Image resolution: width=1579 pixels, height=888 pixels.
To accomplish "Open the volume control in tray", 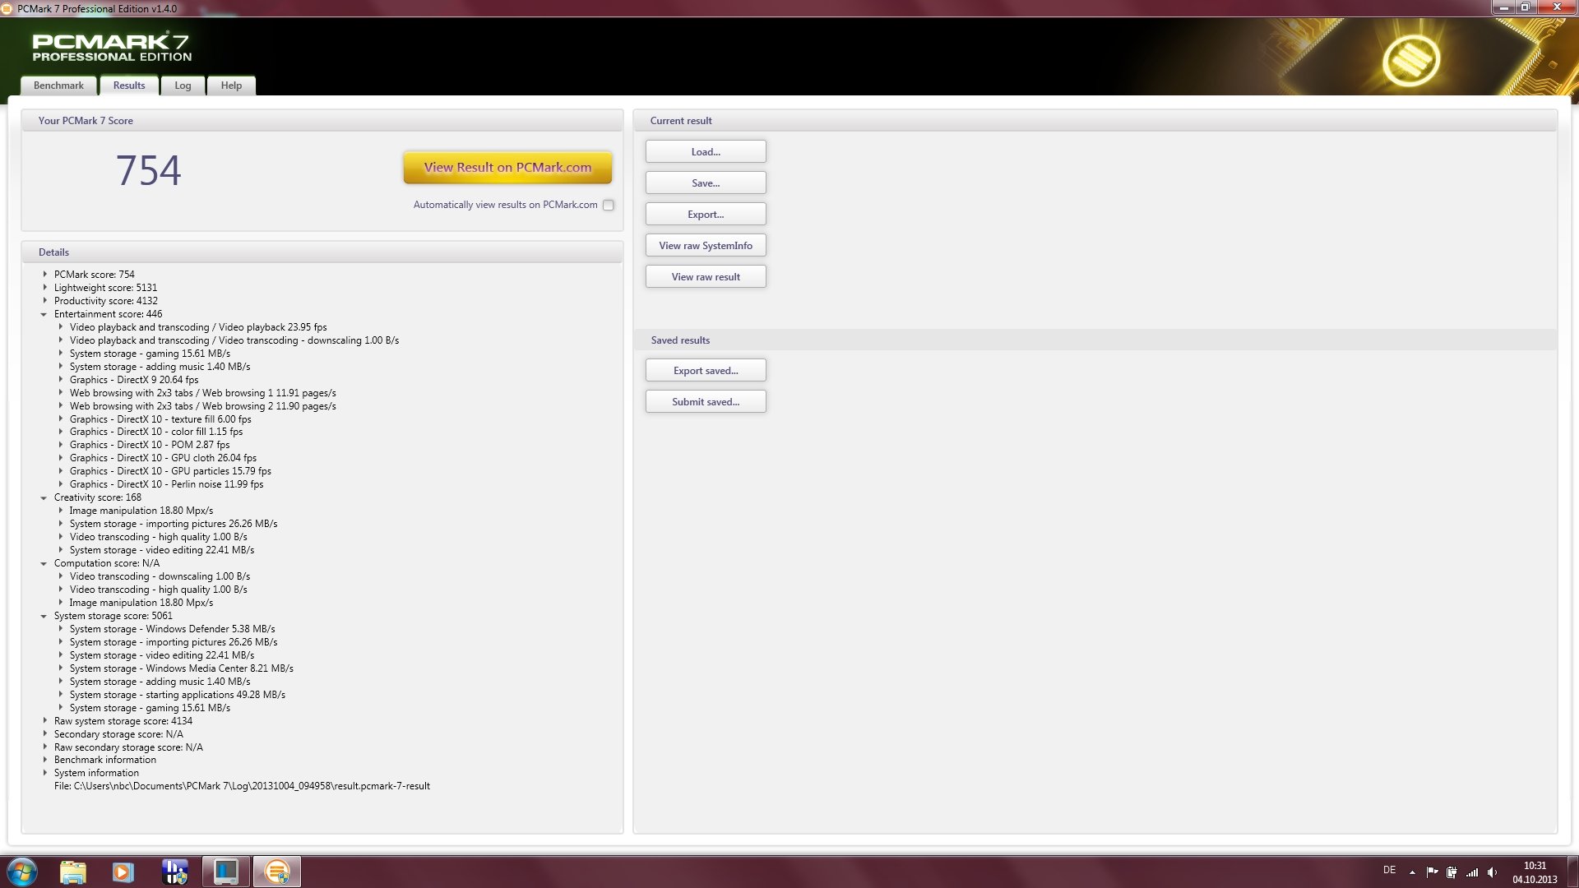I will [1492, 872].
